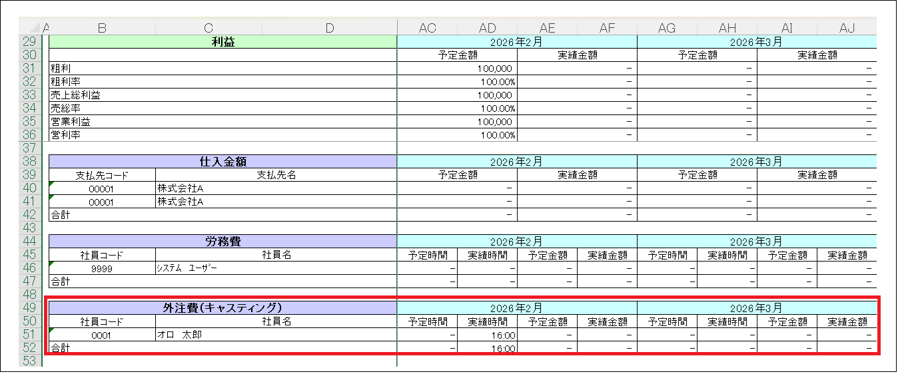898x374 pixels.
Task: Click the 営利率 label cell
Action: pyautogui.click(x=223, y=134)
